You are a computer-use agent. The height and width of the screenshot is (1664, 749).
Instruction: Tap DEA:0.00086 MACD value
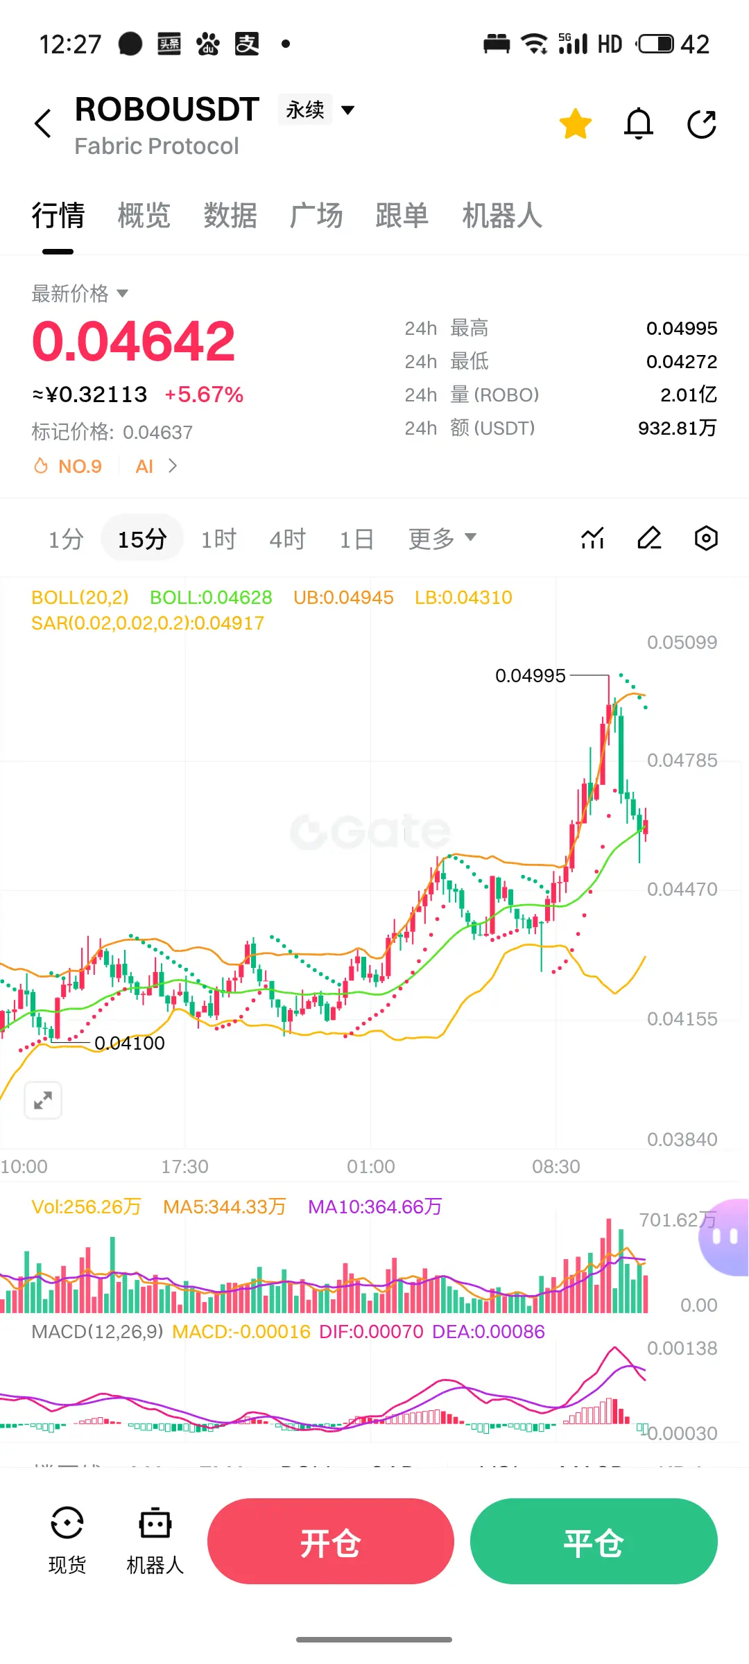tap(488, 1332)
